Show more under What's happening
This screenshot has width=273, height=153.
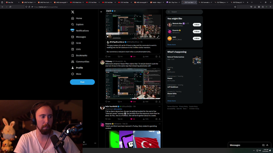[x=171, y=101]
